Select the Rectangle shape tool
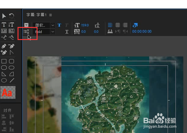Screen dimensions: 187x133 coord(4,61)
